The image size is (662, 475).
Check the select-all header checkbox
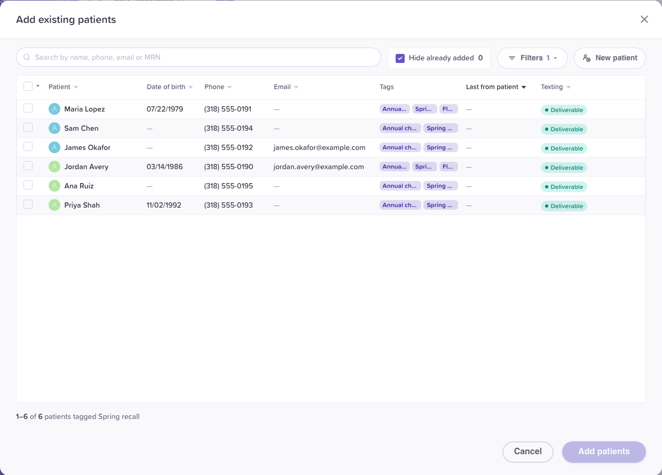[28, 86]
